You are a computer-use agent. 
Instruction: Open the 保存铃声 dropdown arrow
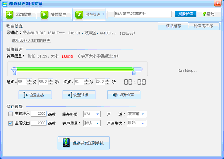pos(103,14)
